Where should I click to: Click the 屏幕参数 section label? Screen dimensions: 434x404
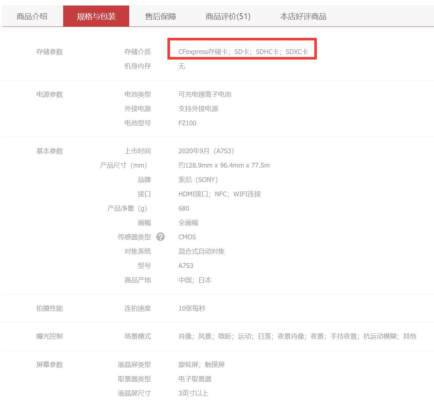49,365
